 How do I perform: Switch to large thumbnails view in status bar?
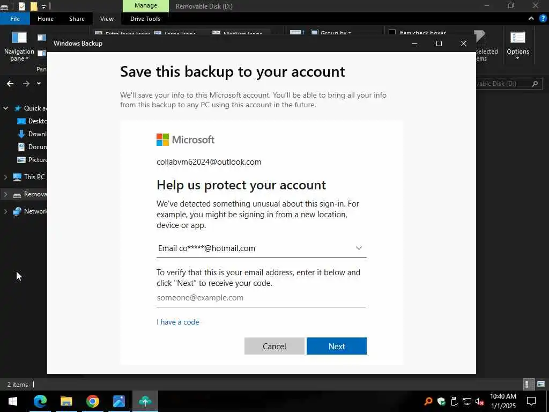tap(541, 384)
